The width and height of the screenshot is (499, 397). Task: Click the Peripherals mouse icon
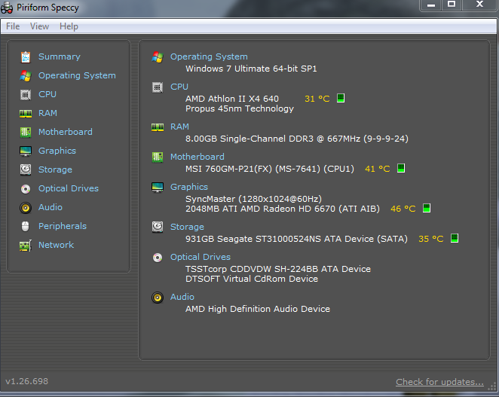(x=25, y=227)
